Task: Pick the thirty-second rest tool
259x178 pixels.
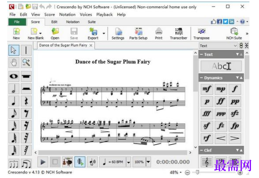Action: tap(26, 138)
